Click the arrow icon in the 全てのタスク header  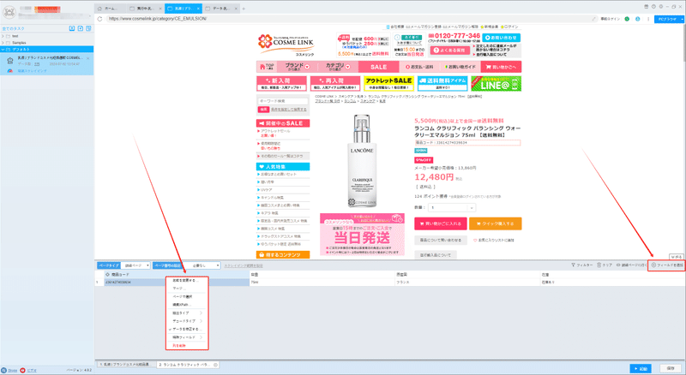[72, 28]
